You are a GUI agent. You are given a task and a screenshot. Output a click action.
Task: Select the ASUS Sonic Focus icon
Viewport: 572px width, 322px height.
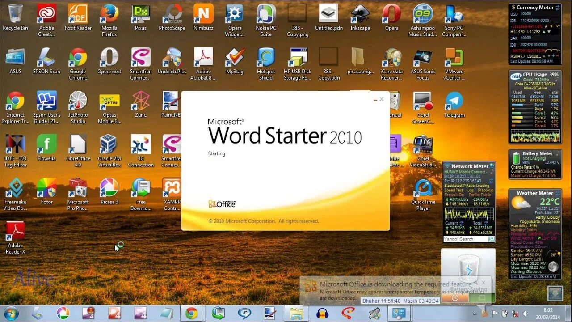click(423, 64)
